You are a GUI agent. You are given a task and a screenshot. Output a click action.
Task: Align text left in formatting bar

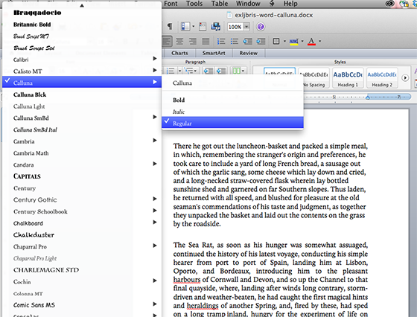(x=167, y=41)
